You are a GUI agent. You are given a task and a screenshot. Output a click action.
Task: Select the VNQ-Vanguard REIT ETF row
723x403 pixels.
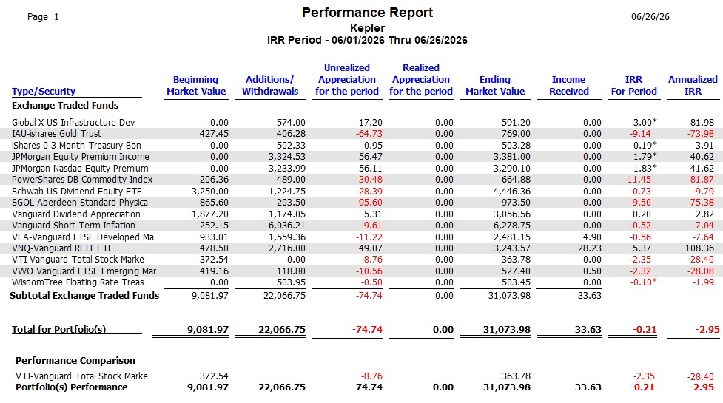(x=361, y=248)
